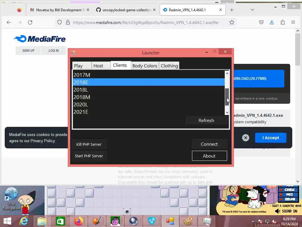
Task: Click the client list scrollbar thumb
Action: pos(227,97)
